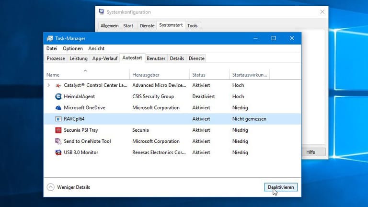Close the Systemkonfiguration window

point(322,11)
